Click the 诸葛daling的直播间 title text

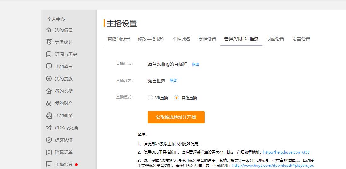tap(167, 64)
